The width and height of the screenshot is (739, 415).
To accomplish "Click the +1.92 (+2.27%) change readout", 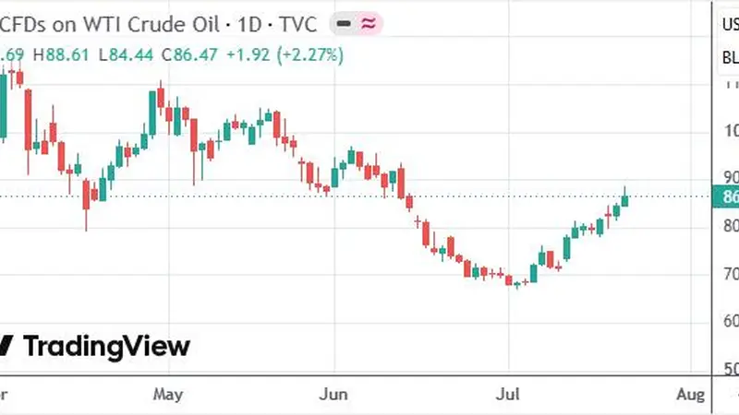I will [x=285, y=55].
